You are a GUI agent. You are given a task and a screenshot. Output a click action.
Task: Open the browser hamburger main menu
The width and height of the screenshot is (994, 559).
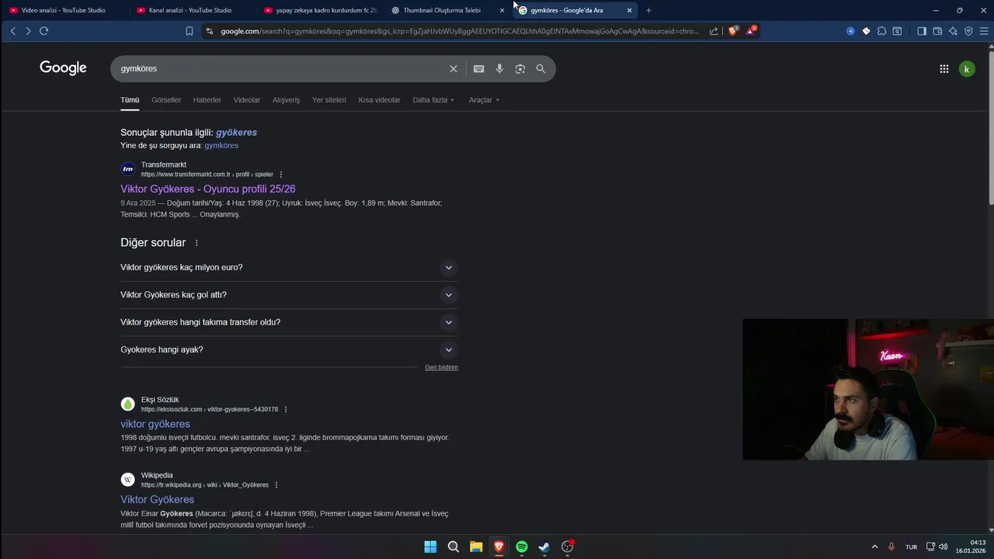click(984, 31)
